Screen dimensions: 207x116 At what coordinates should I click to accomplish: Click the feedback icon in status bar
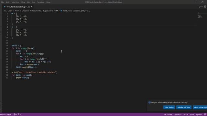tap(205, 114)
